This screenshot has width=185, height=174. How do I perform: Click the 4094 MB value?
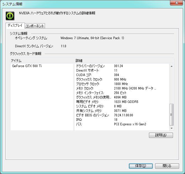click(x=120, y=97)
